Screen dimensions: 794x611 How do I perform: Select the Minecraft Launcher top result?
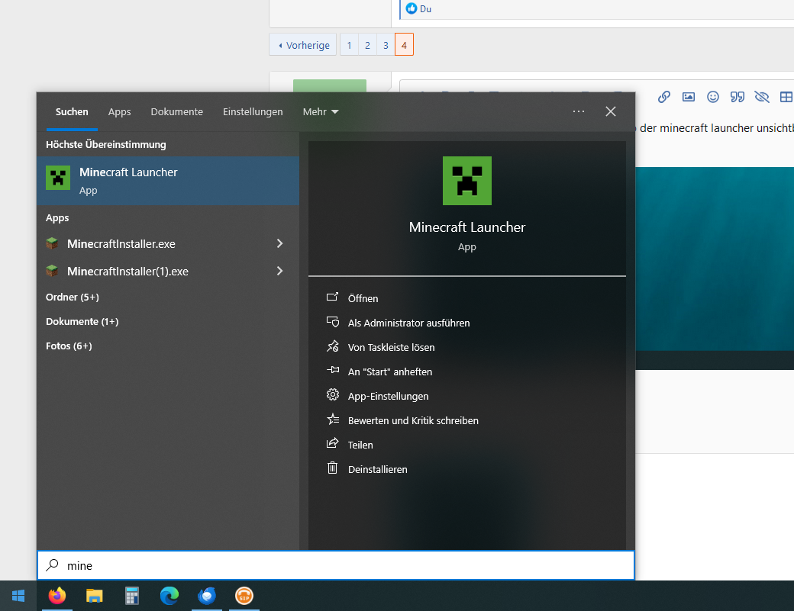[168, 181]
